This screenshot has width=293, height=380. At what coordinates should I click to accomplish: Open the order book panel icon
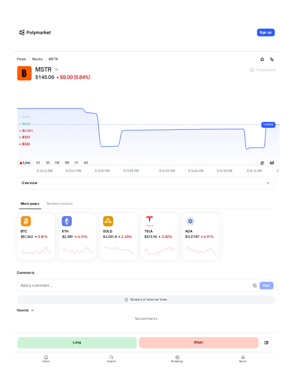(266, 342)
